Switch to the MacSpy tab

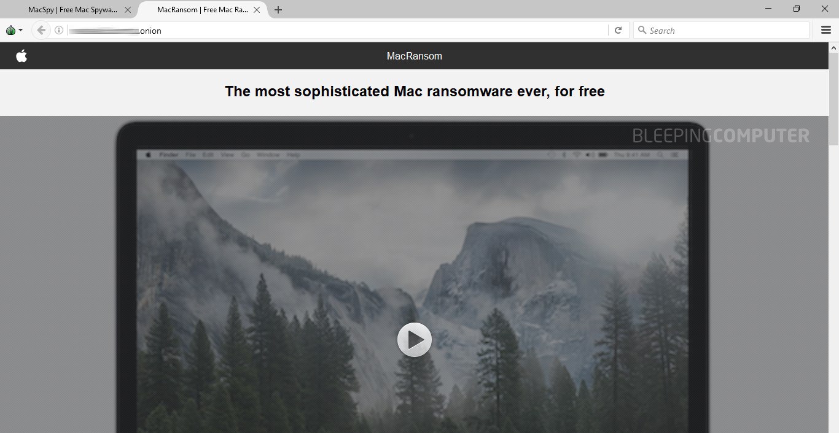[x=73, y=10]
